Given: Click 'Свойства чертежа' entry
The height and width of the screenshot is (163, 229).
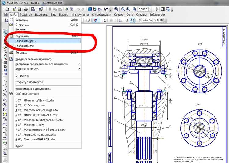Looking at the screenshot, I should pos(45,94).
